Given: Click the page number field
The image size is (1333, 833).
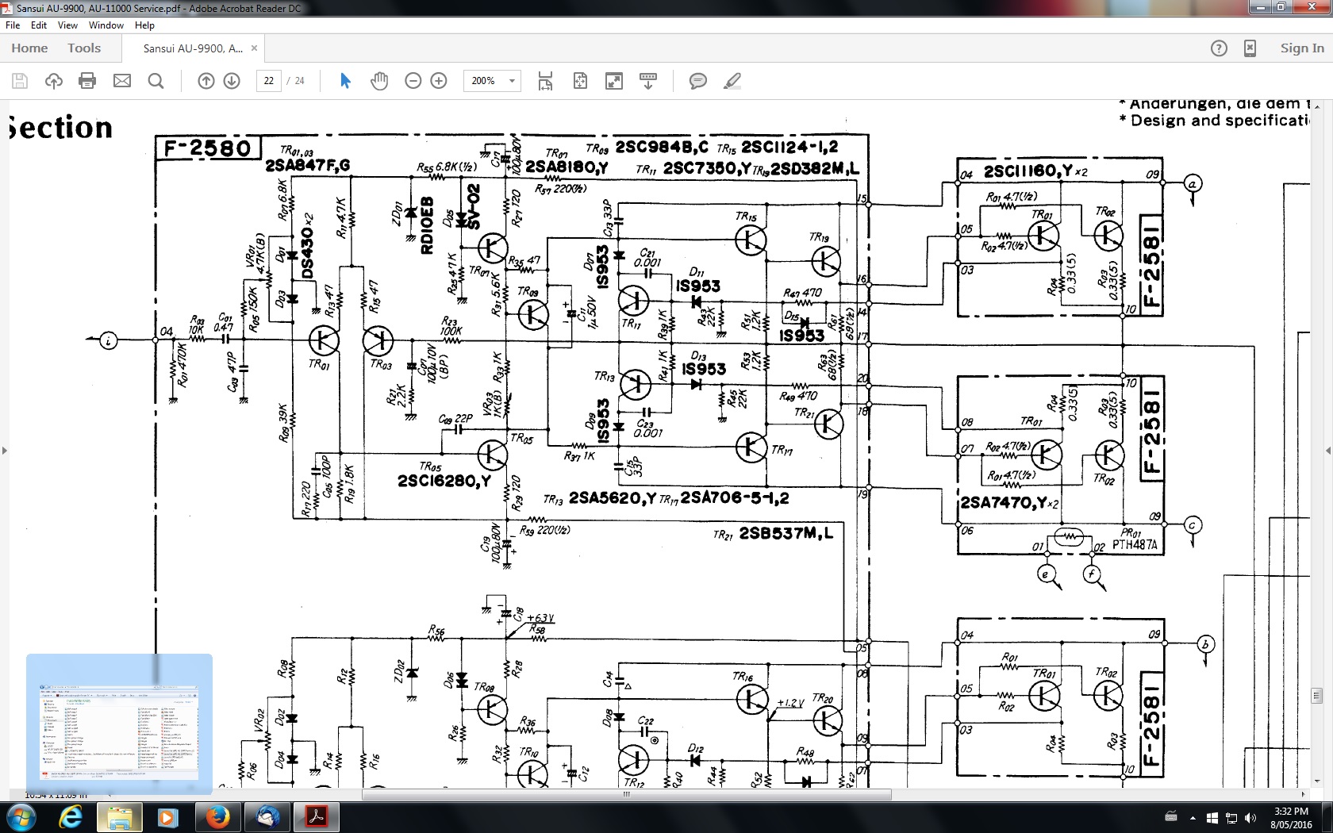Looking at the screenshot, I should point(269,81).
